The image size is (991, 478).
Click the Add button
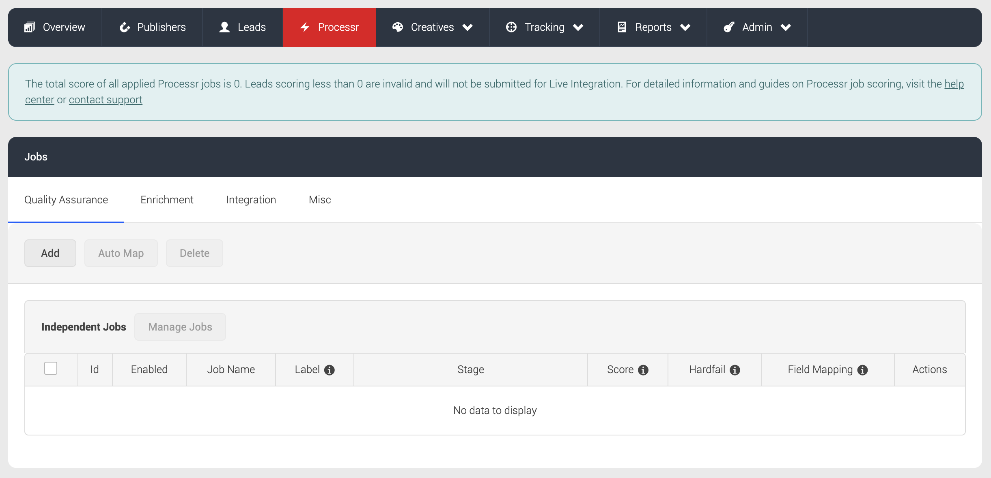(x=50, y=253)
